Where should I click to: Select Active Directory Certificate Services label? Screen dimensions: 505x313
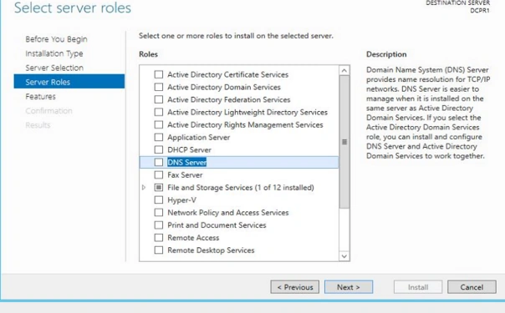point(227,74)
